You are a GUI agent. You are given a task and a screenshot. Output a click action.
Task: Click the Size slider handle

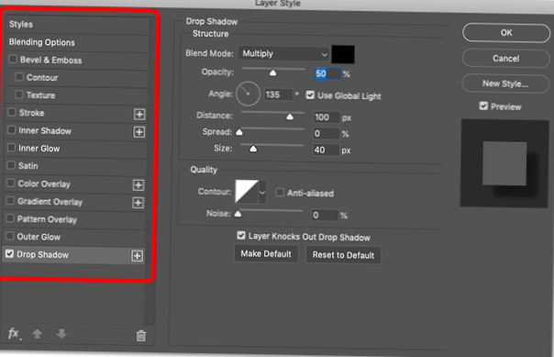[x=253, y=149]
